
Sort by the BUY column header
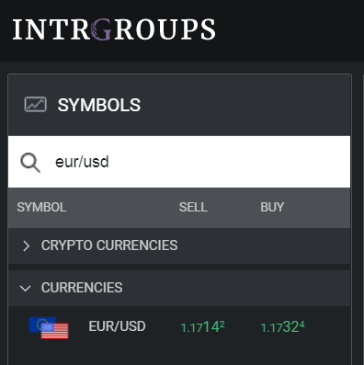(x=272, y=208)
